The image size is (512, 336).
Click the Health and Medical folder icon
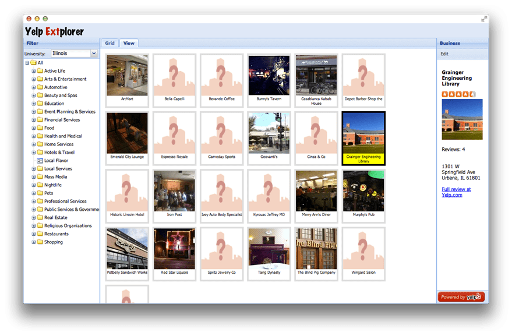pyautogui.click(x=40, y=136)
